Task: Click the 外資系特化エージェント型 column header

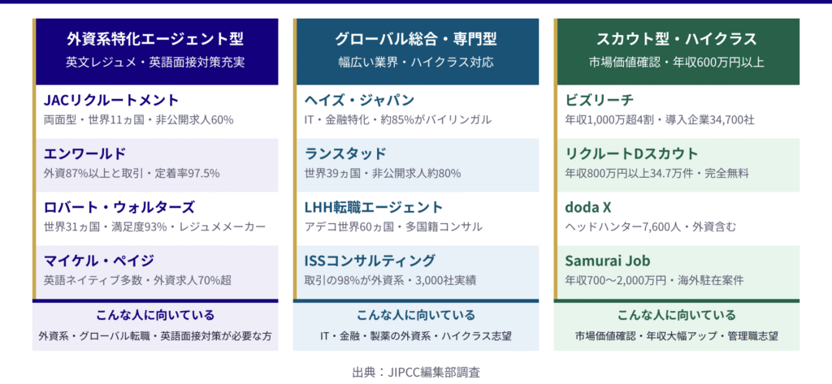Action: tap(155, 38)
